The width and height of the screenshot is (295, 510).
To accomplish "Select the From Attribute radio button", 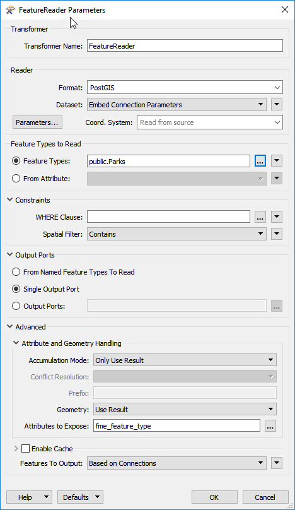I will point(16,179).
